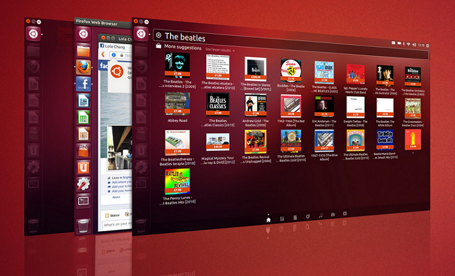Open the Home lens in the Dash bar
The height and width of the screenshot is (276, 455).
tap(269, 220)
